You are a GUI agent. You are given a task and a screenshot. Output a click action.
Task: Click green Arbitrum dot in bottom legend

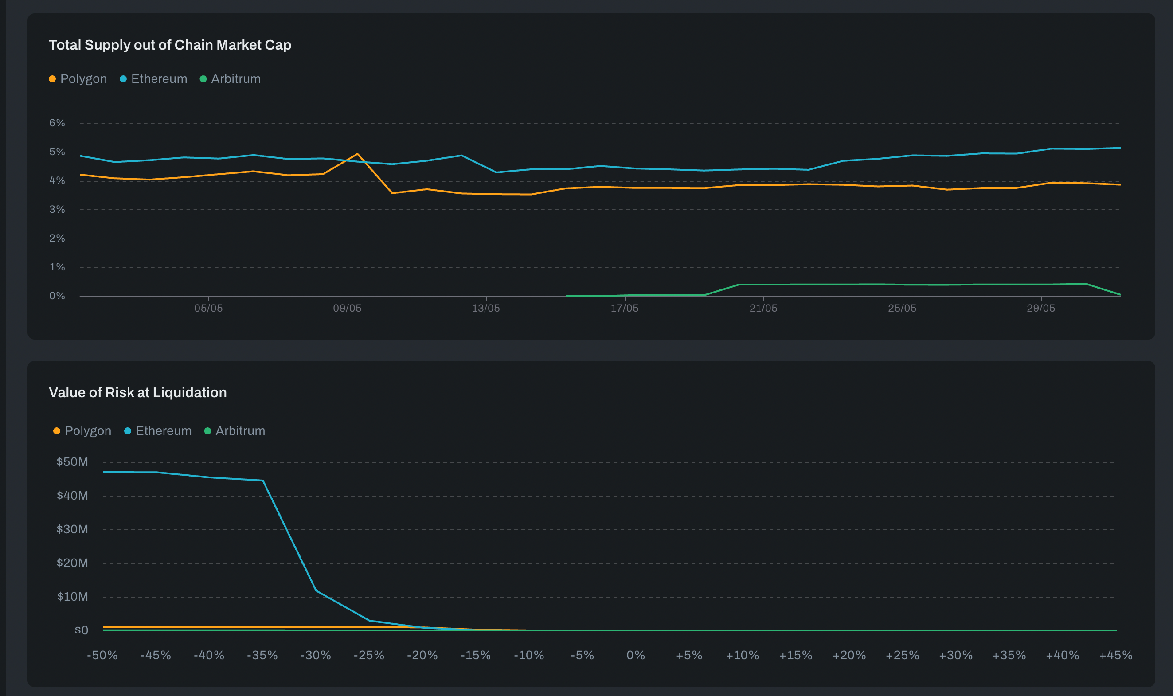coord(208,431)
